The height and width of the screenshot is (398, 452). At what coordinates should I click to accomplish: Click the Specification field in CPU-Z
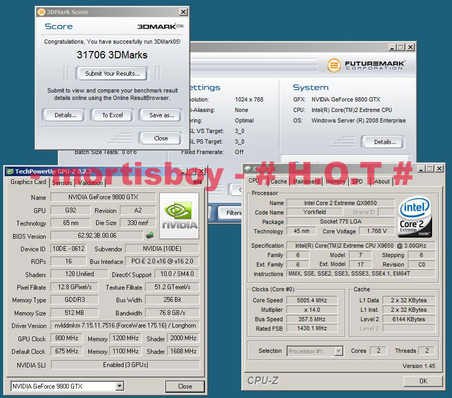[x=361, y=246]
